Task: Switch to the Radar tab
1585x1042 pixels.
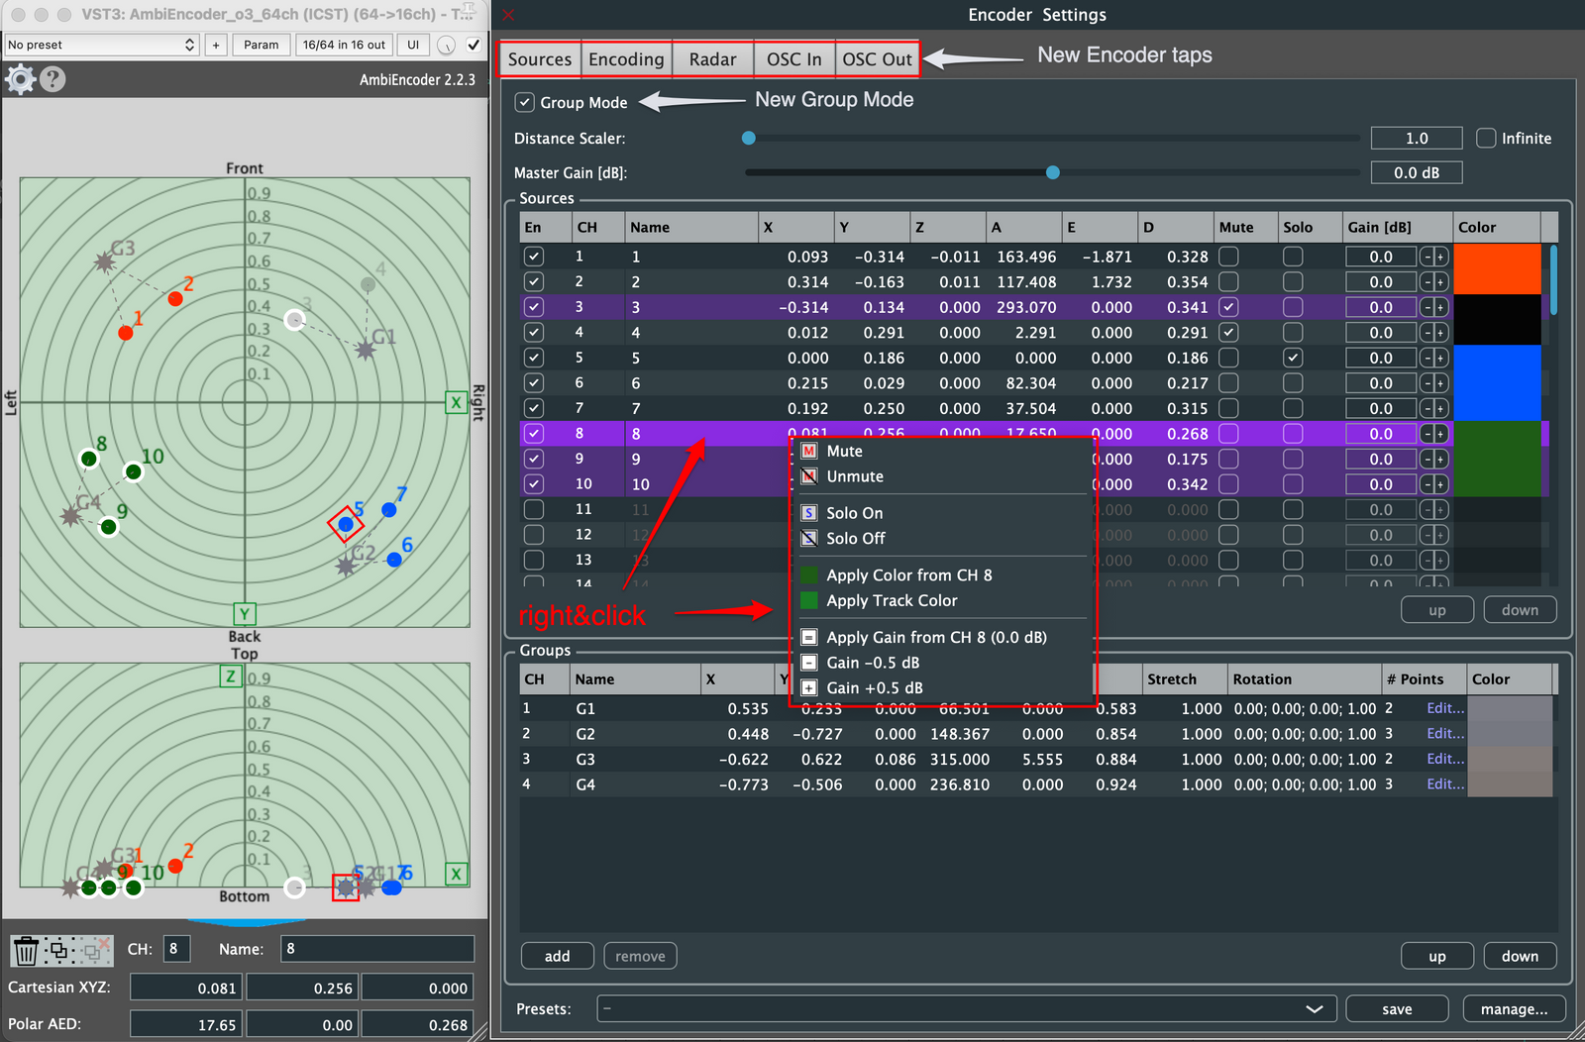Action: coord(712,59)
